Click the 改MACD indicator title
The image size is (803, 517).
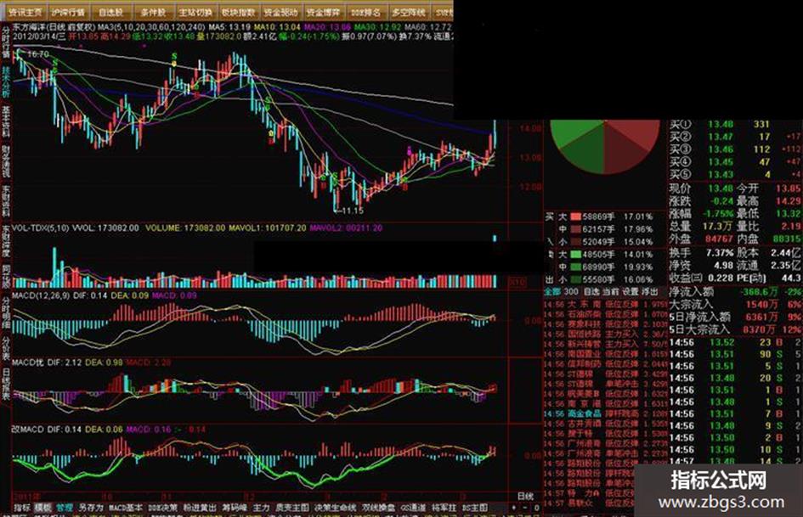pos(28,429)
